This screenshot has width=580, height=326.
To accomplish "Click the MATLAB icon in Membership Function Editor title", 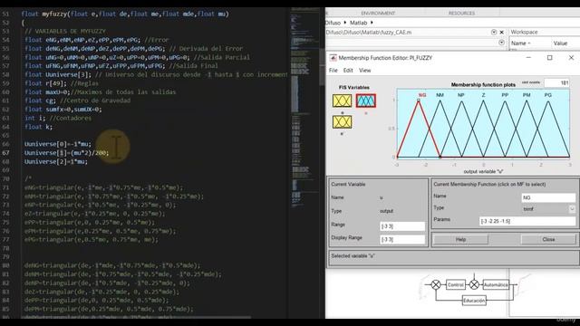I will pyautogui.click(x=333, y=58).
